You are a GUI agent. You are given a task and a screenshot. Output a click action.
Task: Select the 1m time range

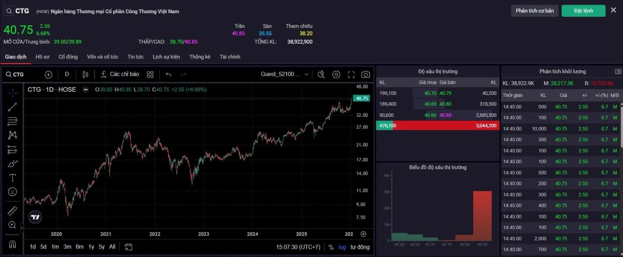point(55,247)
